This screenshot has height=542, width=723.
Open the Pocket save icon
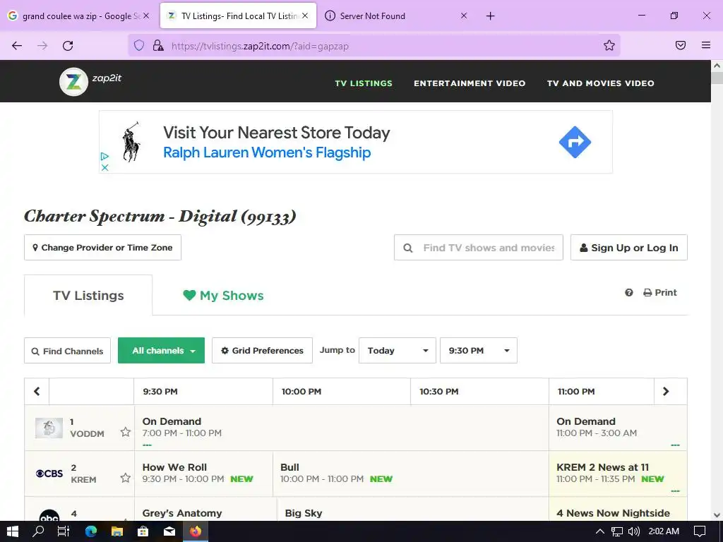pos(681,45)
